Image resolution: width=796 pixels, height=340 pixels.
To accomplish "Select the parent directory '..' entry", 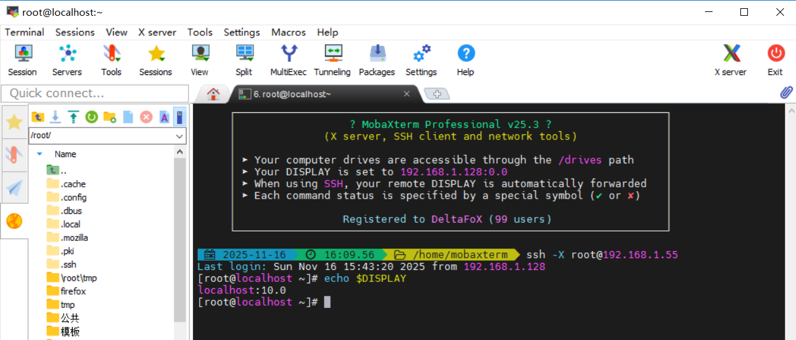I will pos(56,170).
